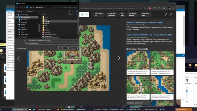Screen dimensions: 197x111
Task: Open Edge settings and more menu
Action: click(x=174, y=8)
